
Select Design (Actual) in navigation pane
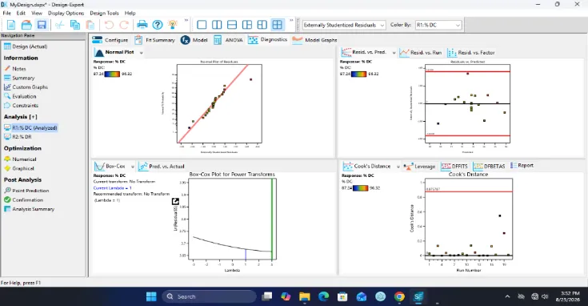tap(26, 46)
